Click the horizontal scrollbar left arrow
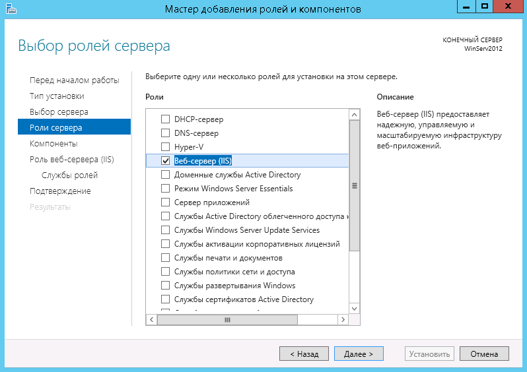The image size is (527, 372). (151, 319)
